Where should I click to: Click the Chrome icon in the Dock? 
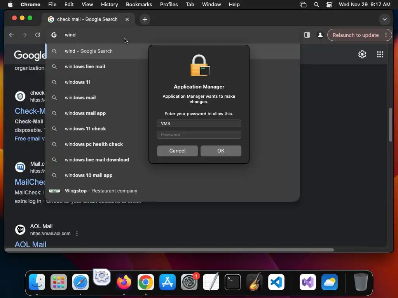pyautogui.click(x=146, y=282)
